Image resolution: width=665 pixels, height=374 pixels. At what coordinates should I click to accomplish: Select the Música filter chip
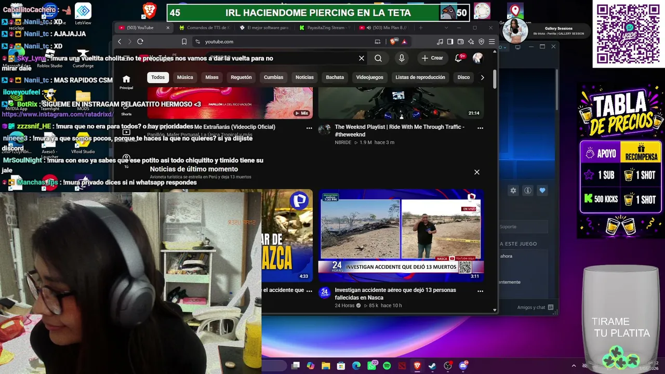pos(185,77)
